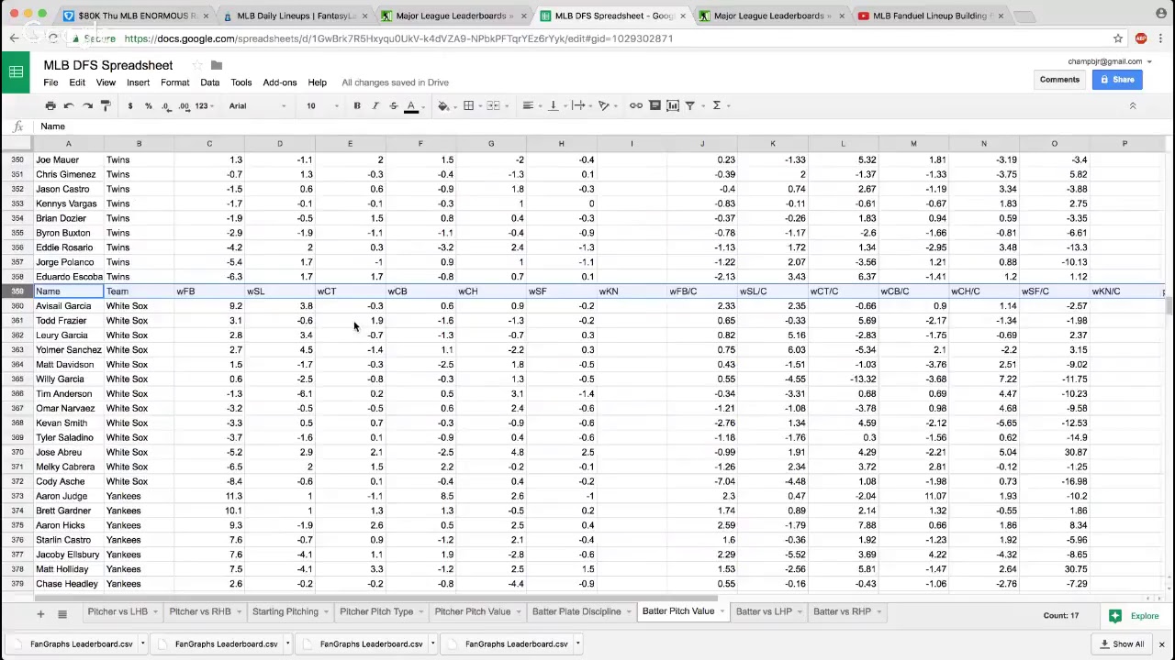Open the 123 more formats dropdown
This screenshot has height=660, width=1175.
[x=204, y=105]
